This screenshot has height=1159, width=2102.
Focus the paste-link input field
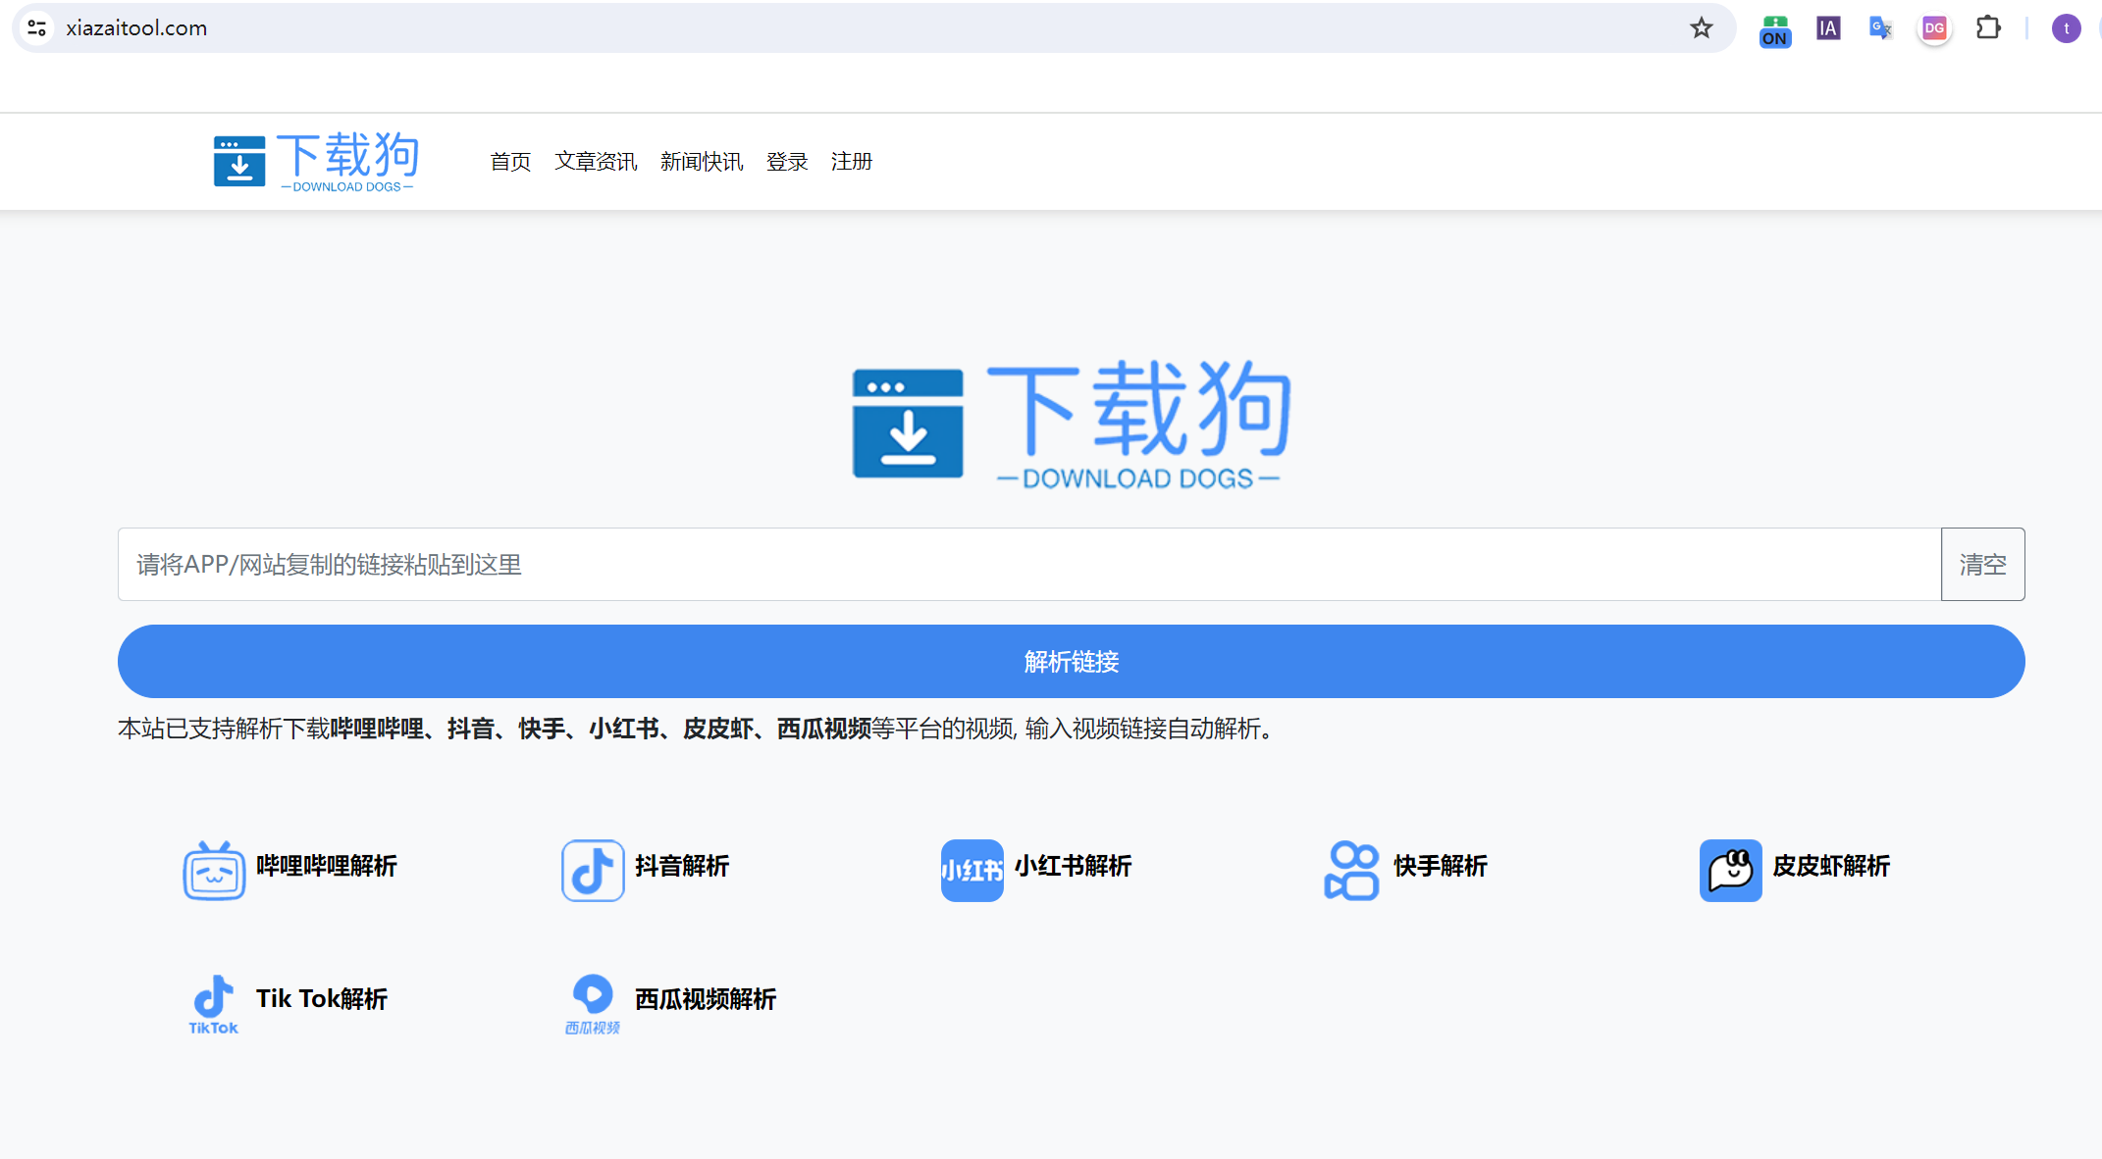click(1029, 565)
